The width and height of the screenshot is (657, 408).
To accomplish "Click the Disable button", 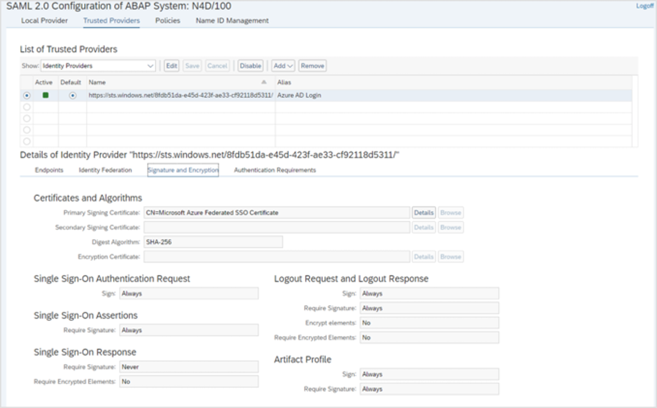I will pyautogui.click(x=250, y=66).
